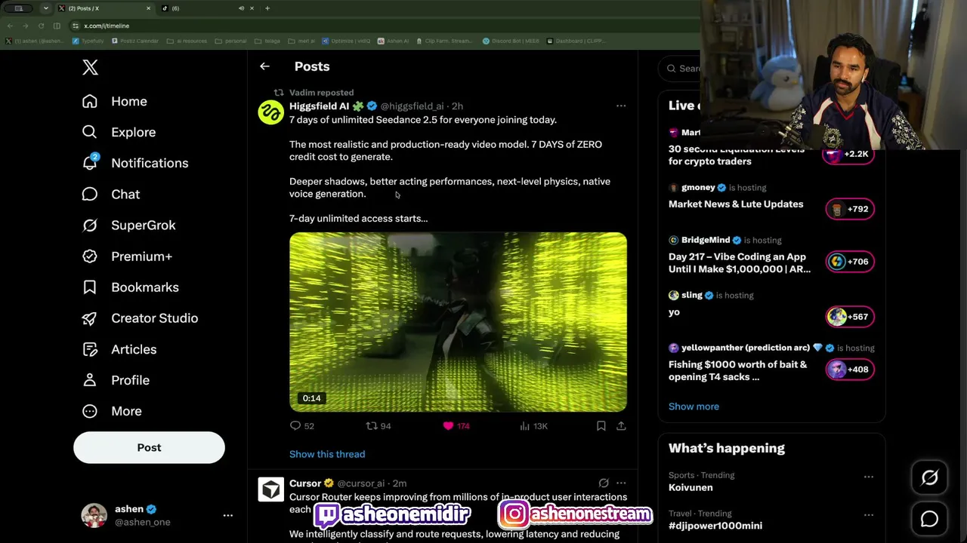Screen dimensions: 967x543
Task: View analytics of the Higgsfield AI post
Action: coord(525,426)
